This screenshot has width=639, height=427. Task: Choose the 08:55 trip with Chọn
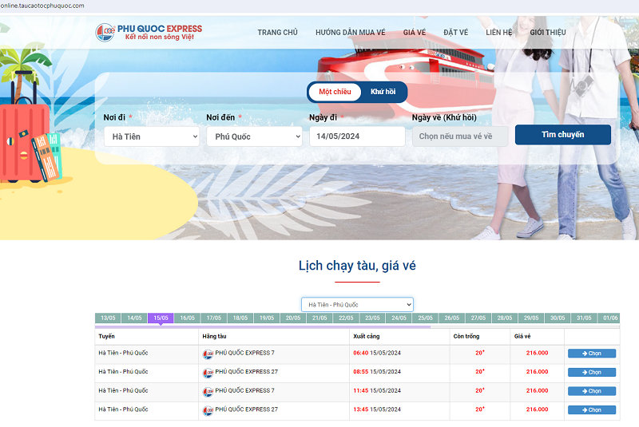592,372
